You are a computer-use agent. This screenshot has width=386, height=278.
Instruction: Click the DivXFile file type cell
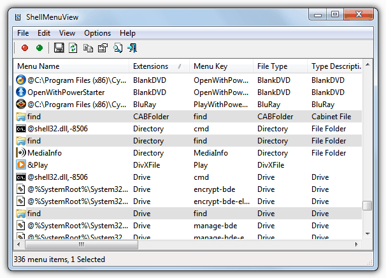[271, 165]
